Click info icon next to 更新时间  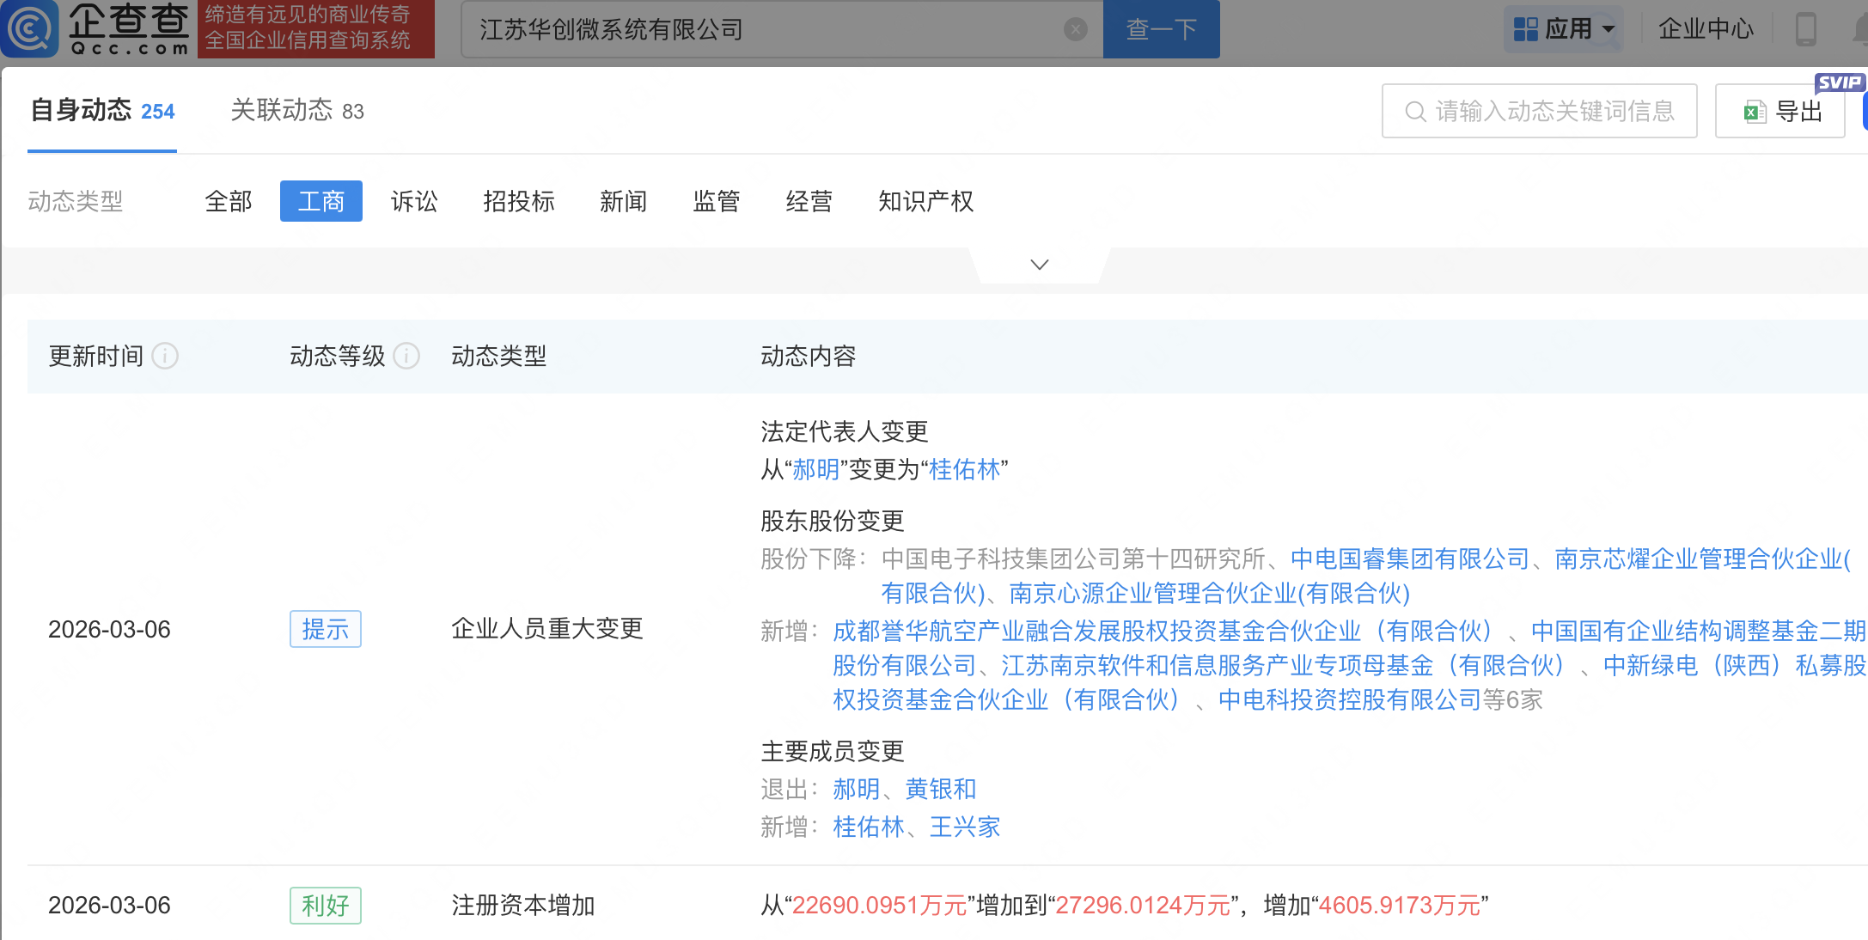165,356
